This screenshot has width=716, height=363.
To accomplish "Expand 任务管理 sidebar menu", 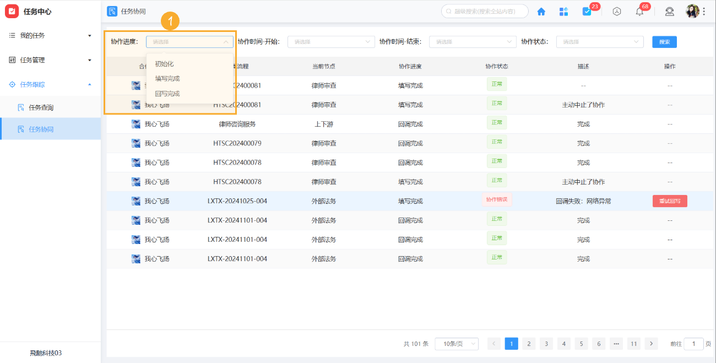I will [x=50, y=60].
